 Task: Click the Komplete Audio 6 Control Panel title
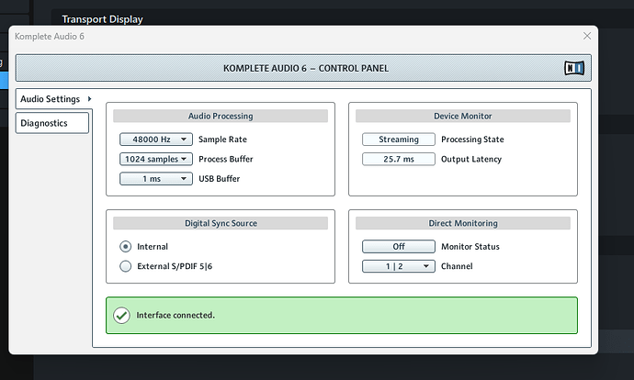click(306, 68)
